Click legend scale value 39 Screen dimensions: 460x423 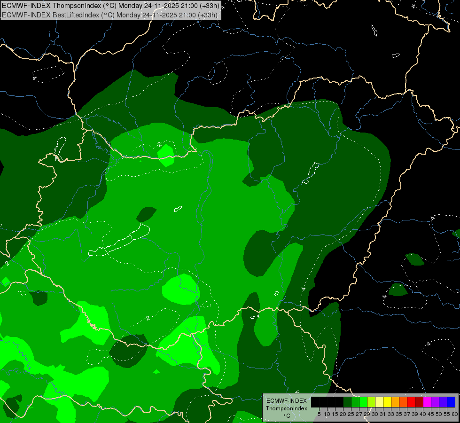pos(415,414)
